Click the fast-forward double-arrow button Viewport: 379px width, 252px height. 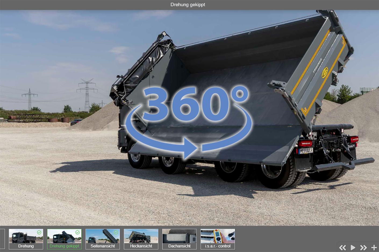point(363,247)
